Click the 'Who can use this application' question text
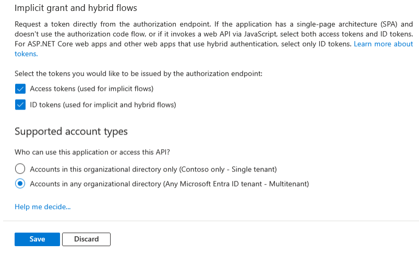Screen dimensions: 419x255 [x=92, y=152]
